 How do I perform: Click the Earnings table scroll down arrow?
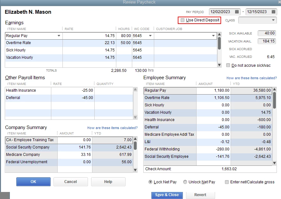click(219, 65)
